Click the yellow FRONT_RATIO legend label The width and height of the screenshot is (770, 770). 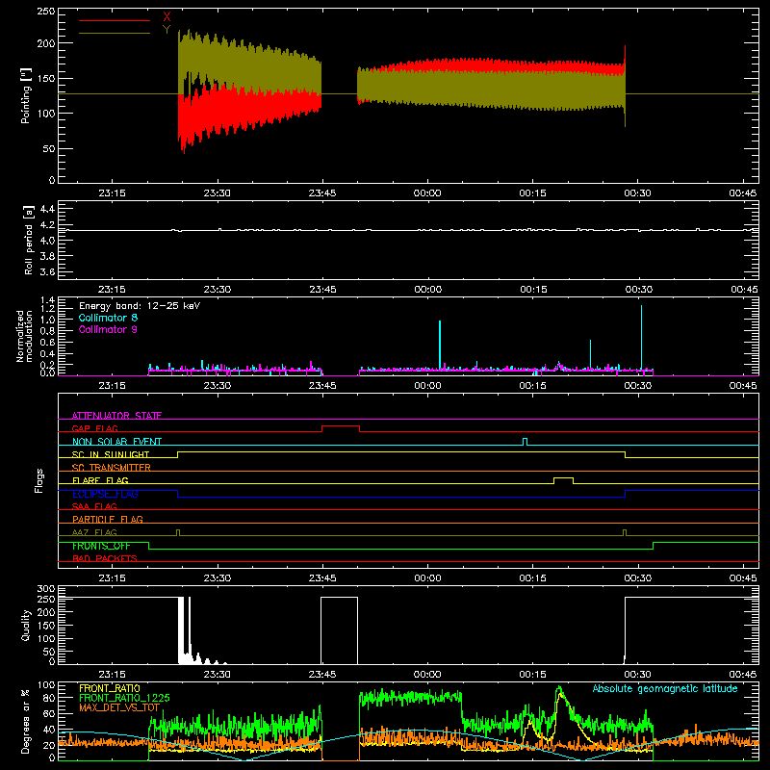pyautogui.click(x=109, y=688)
